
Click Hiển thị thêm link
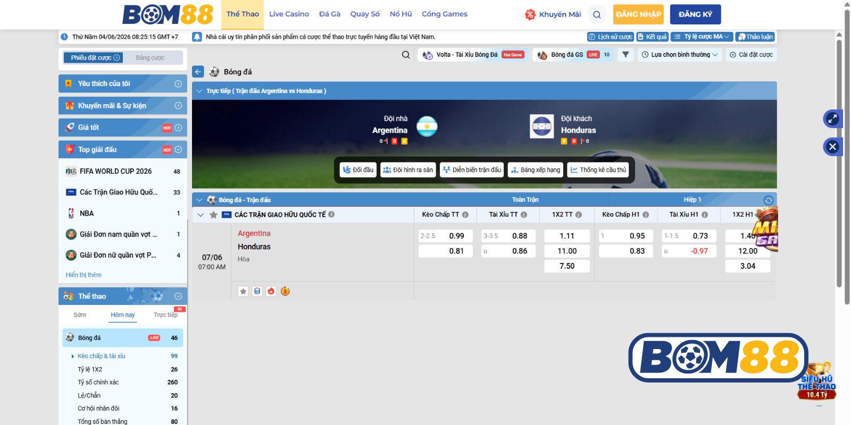tap(84, 275)
